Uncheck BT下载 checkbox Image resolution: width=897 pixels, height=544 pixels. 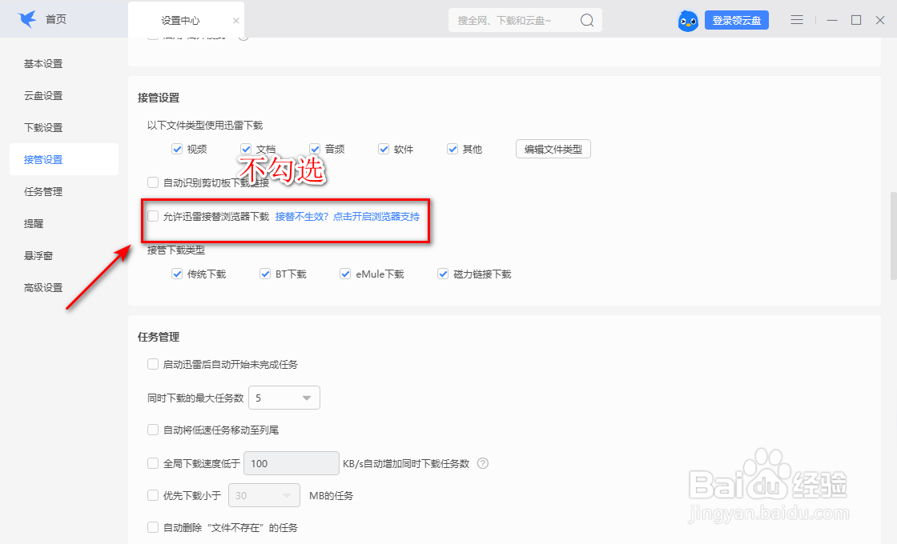[265, 274]
